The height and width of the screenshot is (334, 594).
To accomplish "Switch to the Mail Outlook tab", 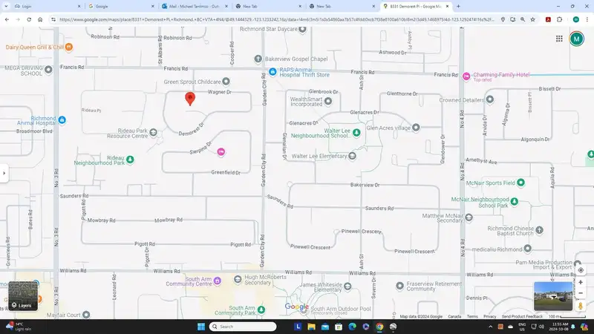I will 195,7.
